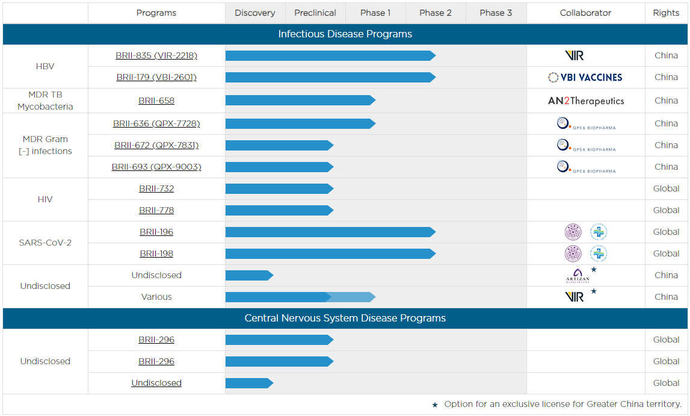Viewport: 690px width, 416px height.
Task: Click the purple university seal in BRII-196 row
Action: click(573, 232)
